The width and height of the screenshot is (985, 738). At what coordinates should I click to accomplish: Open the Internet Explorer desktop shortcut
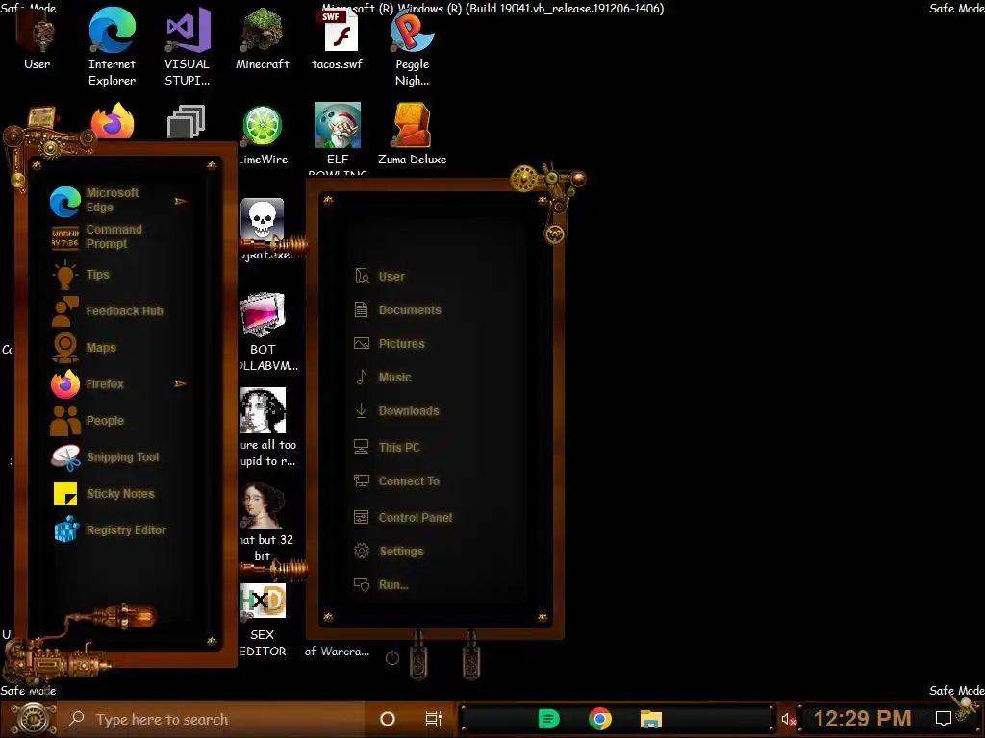112,46
